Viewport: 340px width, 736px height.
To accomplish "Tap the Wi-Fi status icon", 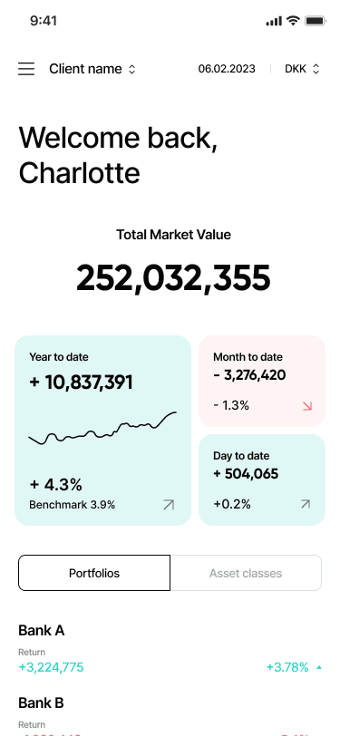I will click(294, 21).
